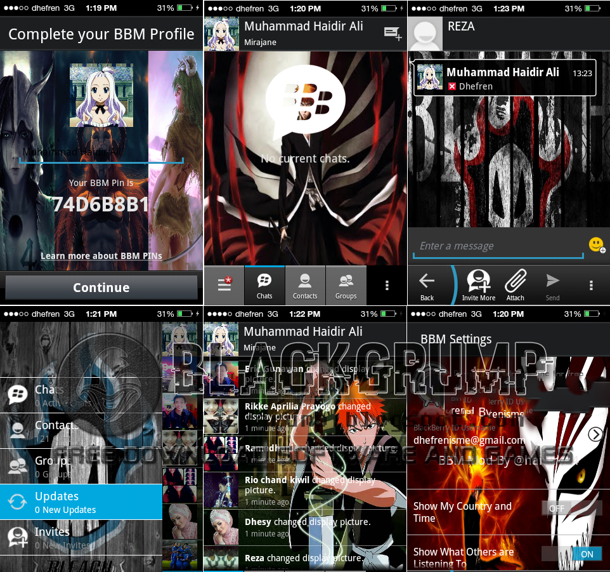Select Chats in the side menu
The height and width of the screenshot is (572, 610).
tap(81, 396)
